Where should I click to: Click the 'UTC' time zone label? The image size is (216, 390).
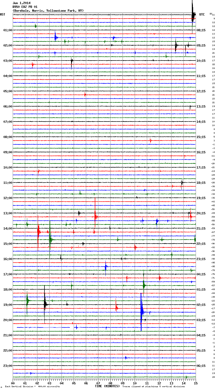tap(202, 14)
